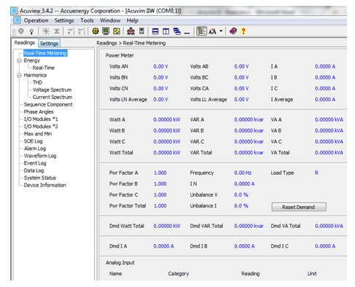Click the Unbalance V value 0.0 %
355x287 pixels.
click(x=241, y=195)
